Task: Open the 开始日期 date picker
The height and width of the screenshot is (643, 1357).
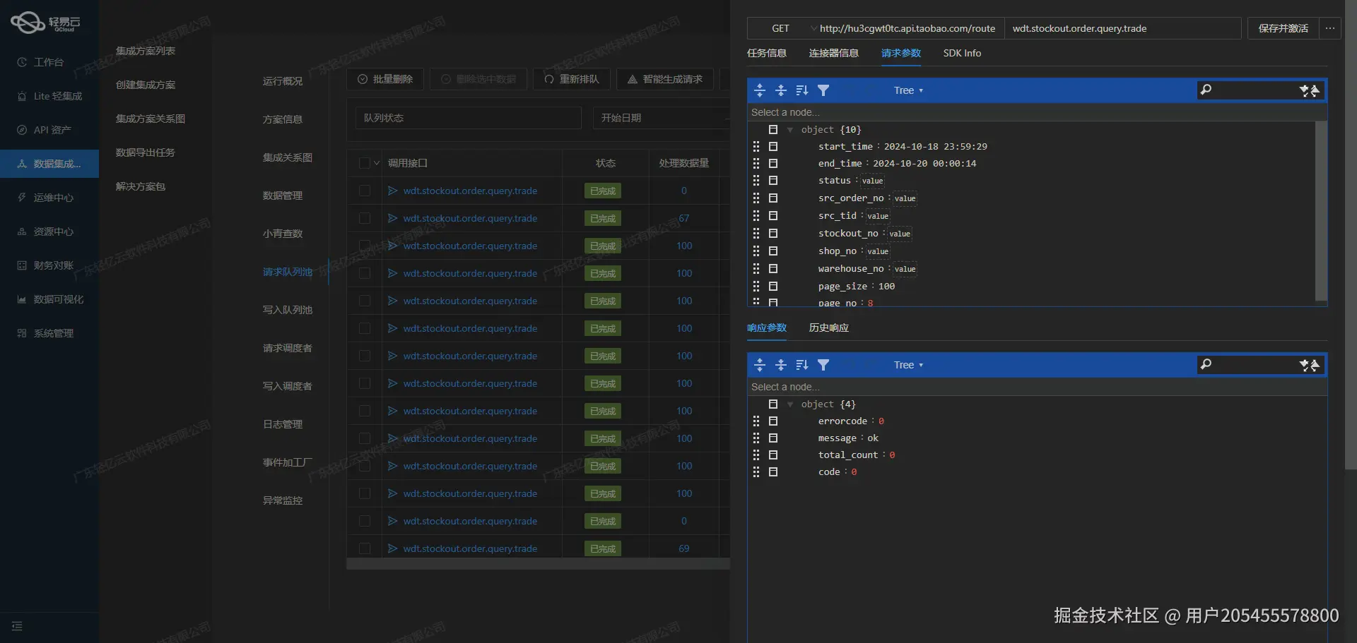Action: click(661, 118)
